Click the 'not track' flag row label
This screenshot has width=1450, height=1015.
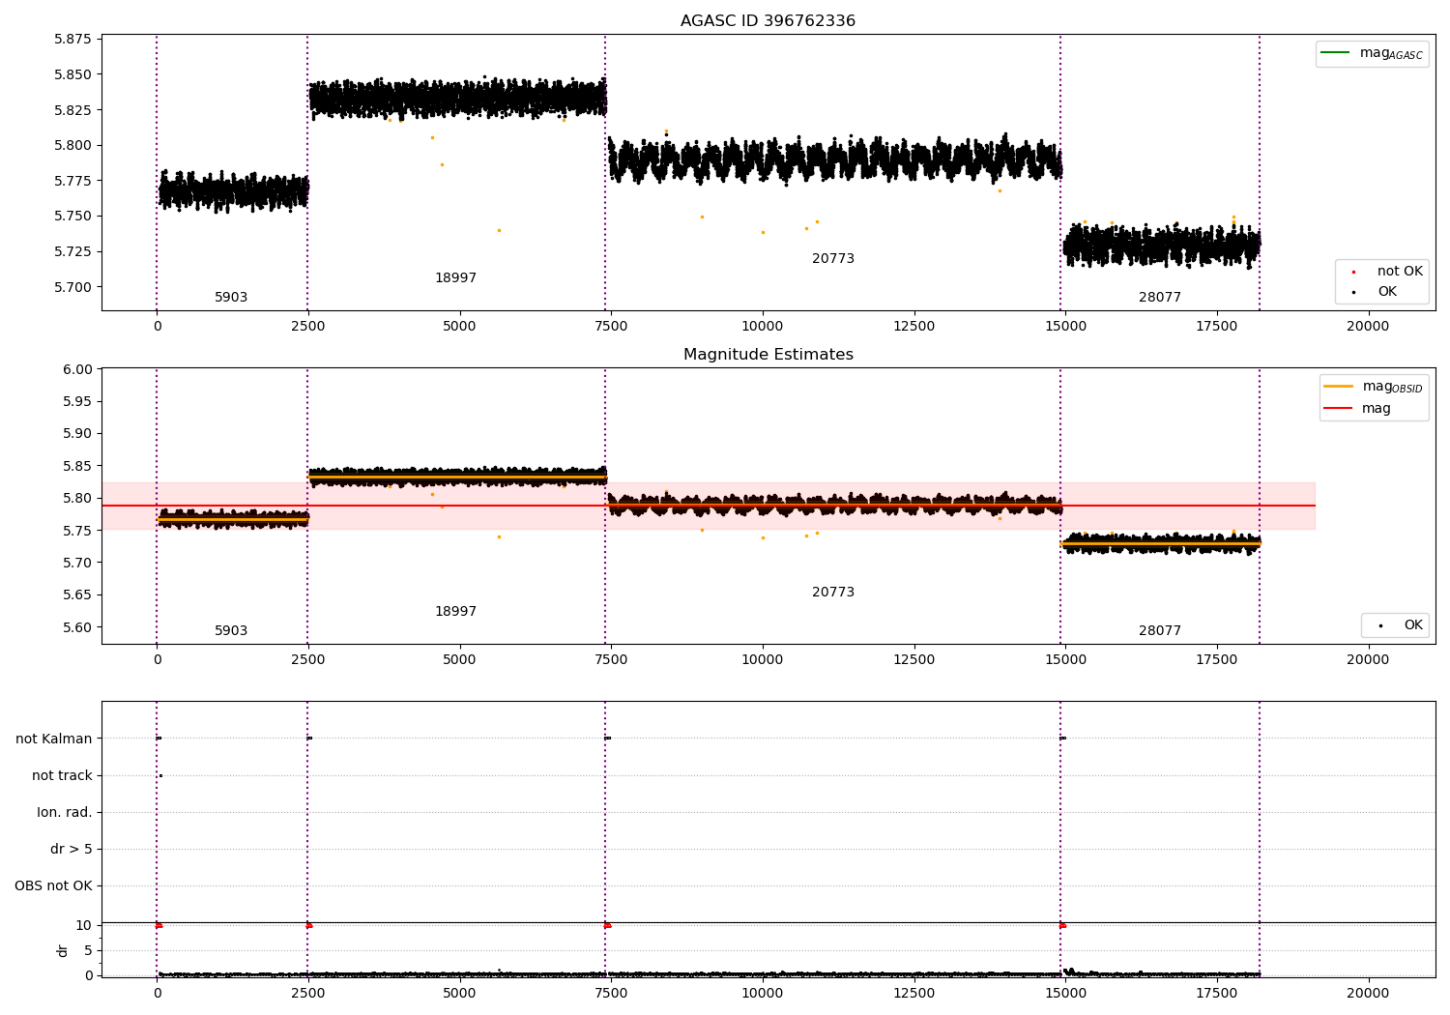point(62,775)
